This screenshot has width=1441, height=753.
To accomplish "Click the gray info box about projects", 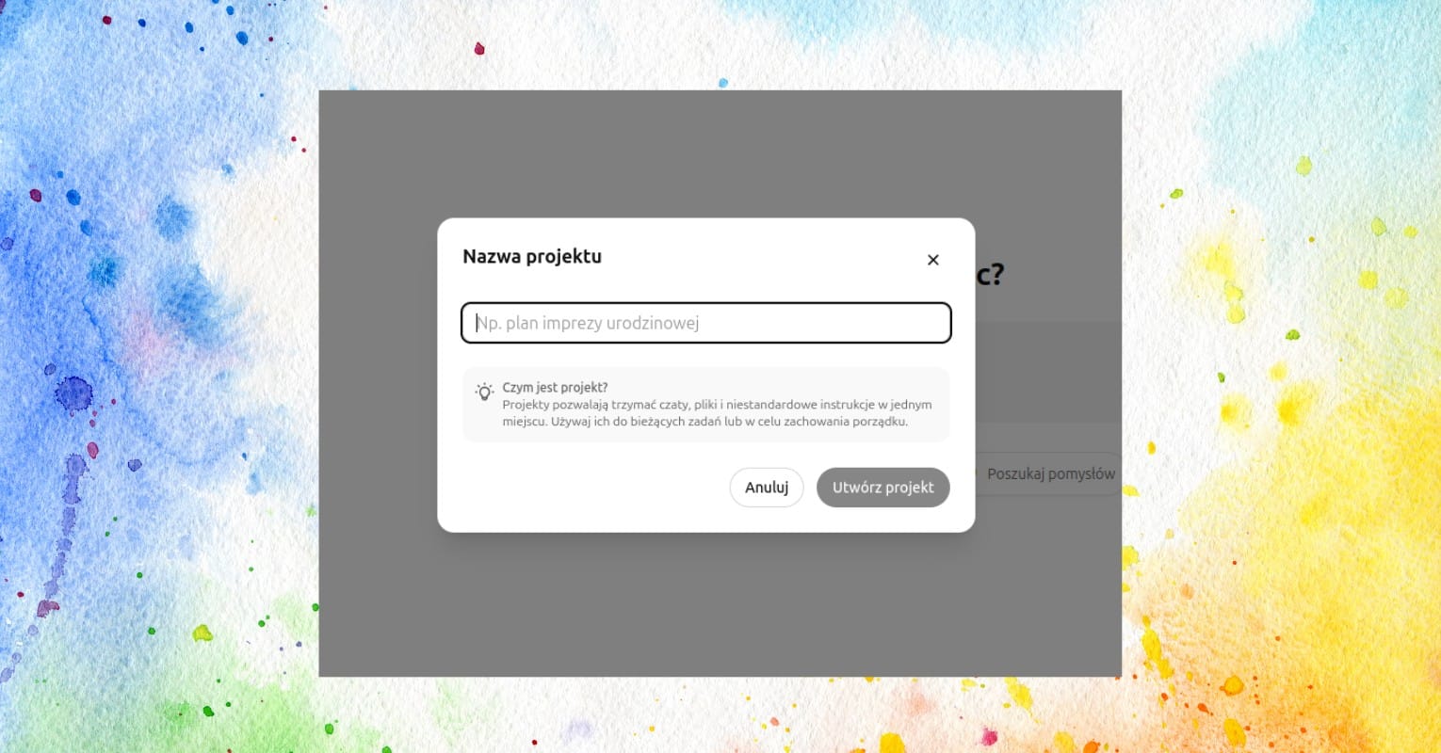I will (705, 405).
